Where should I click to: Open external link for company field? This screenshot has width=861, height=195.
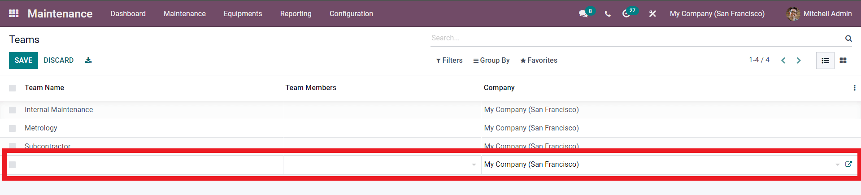[x=848, y=164]
